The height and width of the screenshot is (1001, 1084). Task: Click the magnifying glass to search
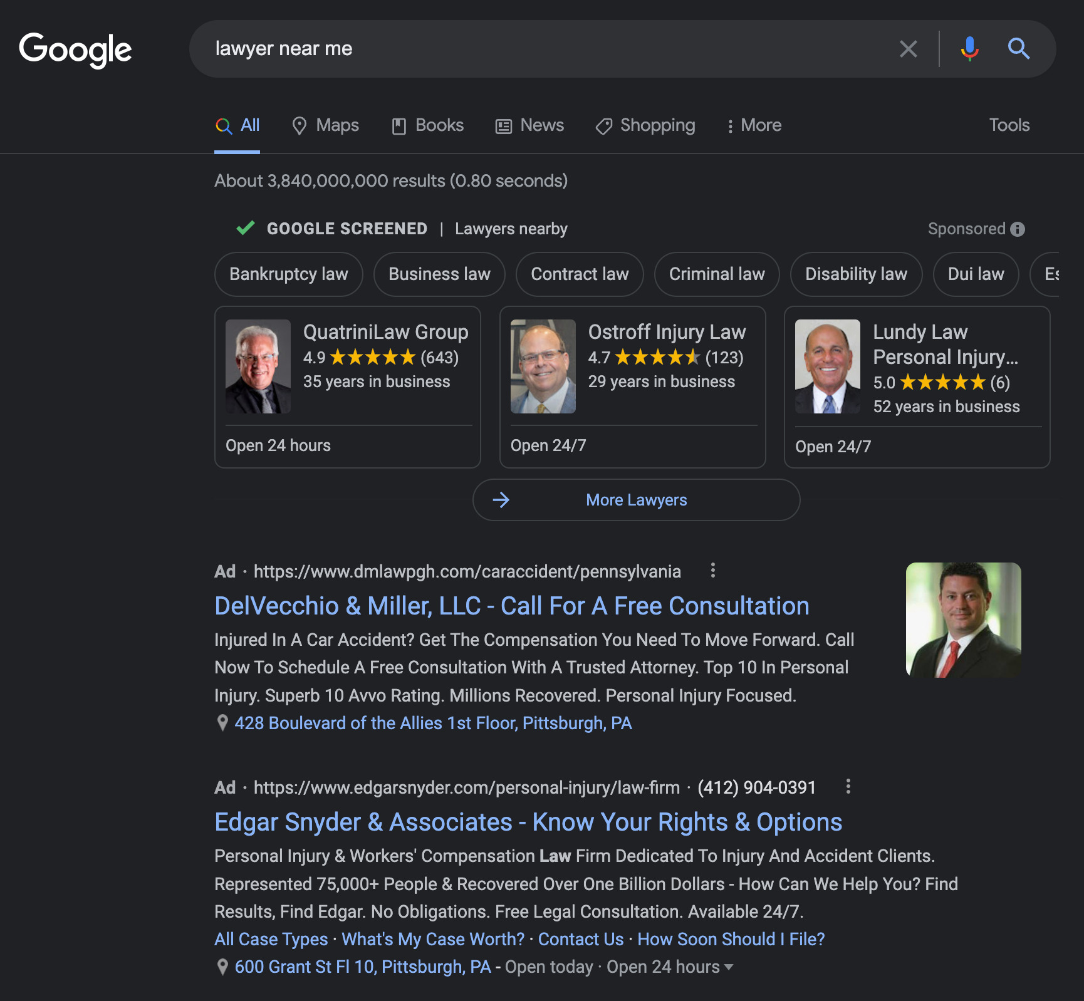point(1018,48)
